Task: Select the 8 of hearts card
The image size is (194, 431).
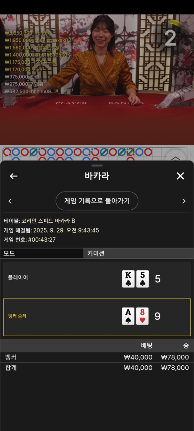Action: (x=142, y=316)
